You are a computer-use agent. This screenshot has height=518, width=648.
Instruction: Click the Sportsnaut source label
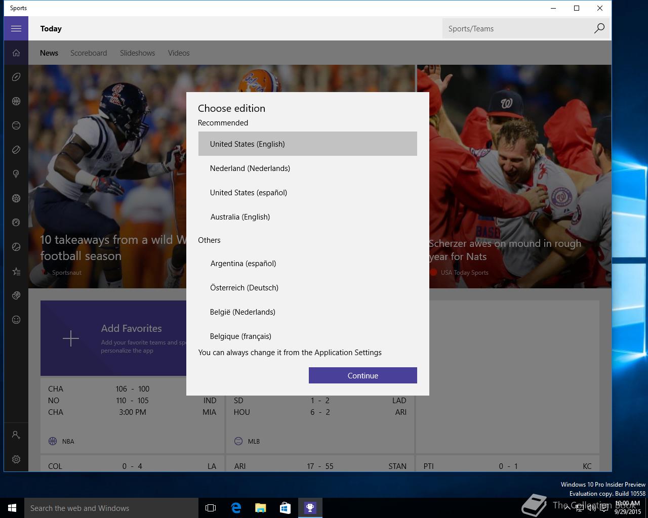coord(66,273)
